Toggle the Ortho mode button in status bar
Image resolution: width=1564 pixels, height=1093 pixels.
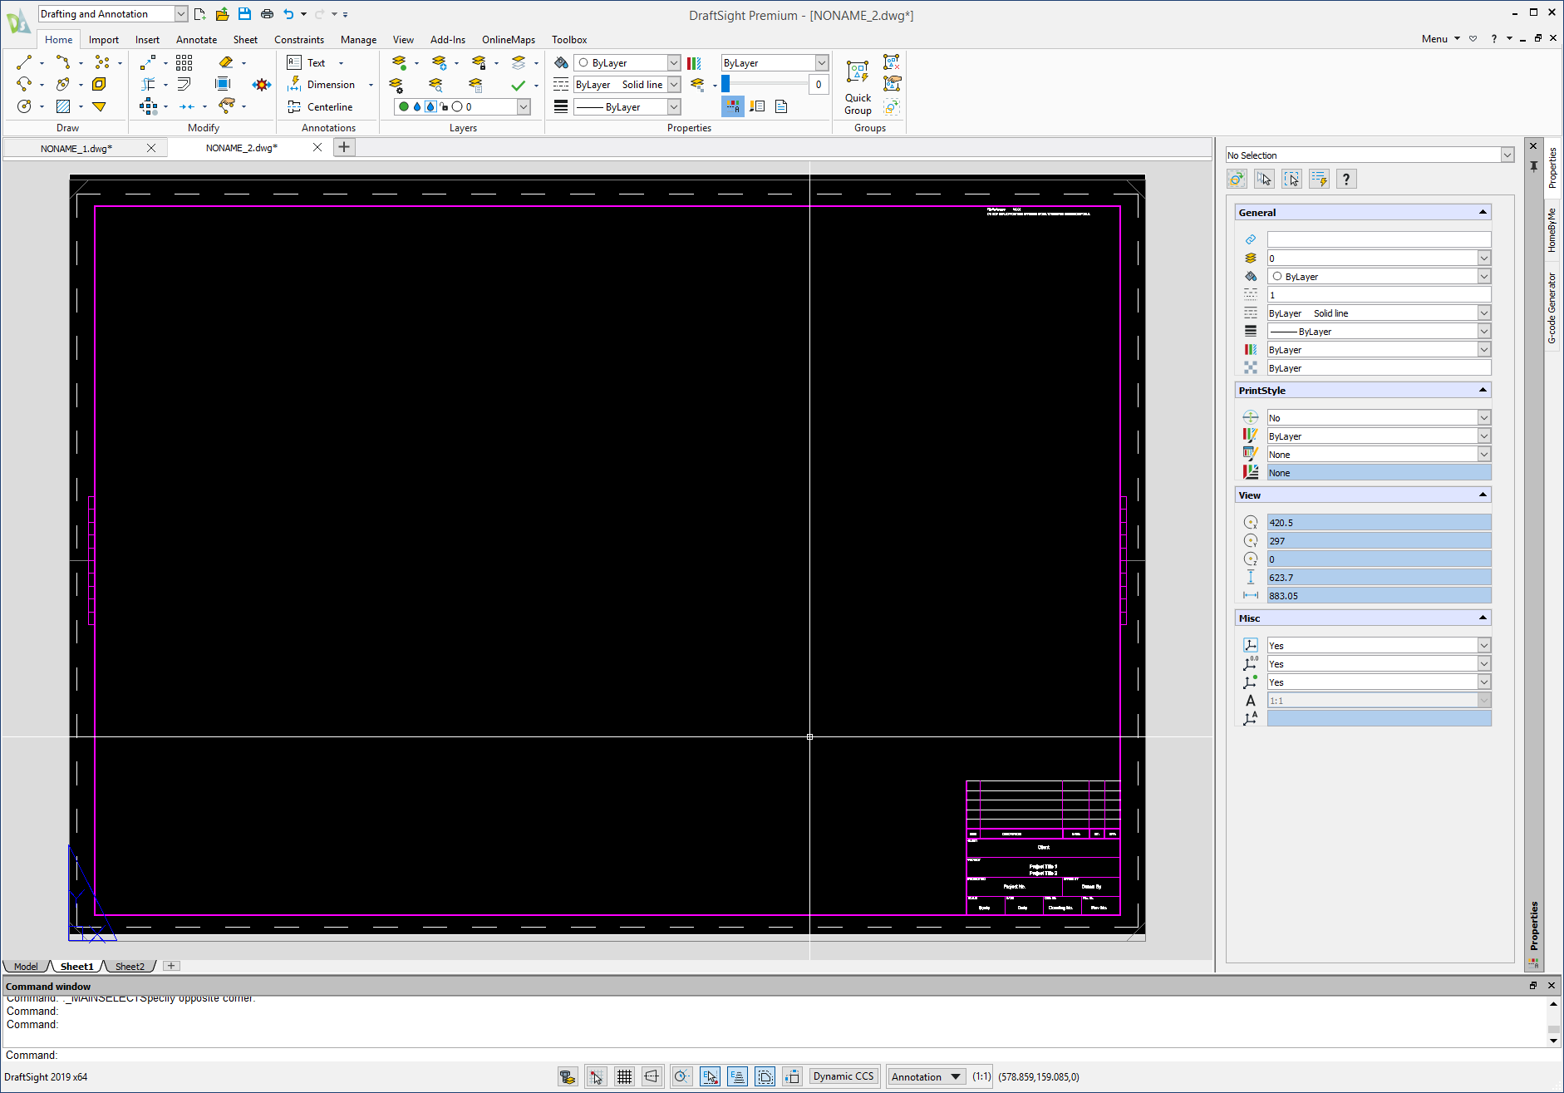[x=652, y=1076]
